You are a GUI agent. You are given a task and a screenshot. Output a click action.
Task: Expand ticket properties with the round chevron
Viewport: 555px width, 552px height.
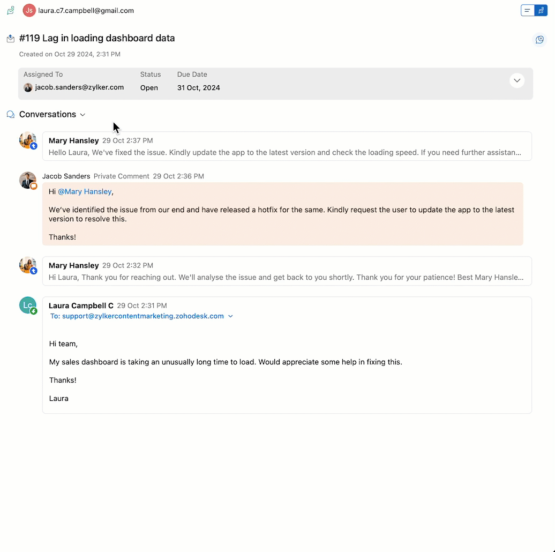517,80
